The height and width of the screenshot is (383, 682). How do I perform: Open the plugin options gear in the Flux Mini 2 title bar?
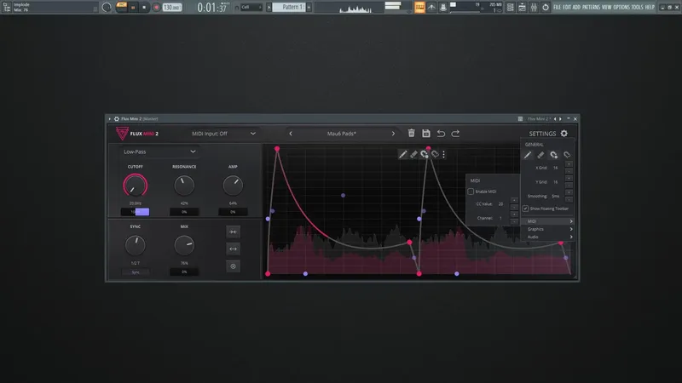pos(117,118)
